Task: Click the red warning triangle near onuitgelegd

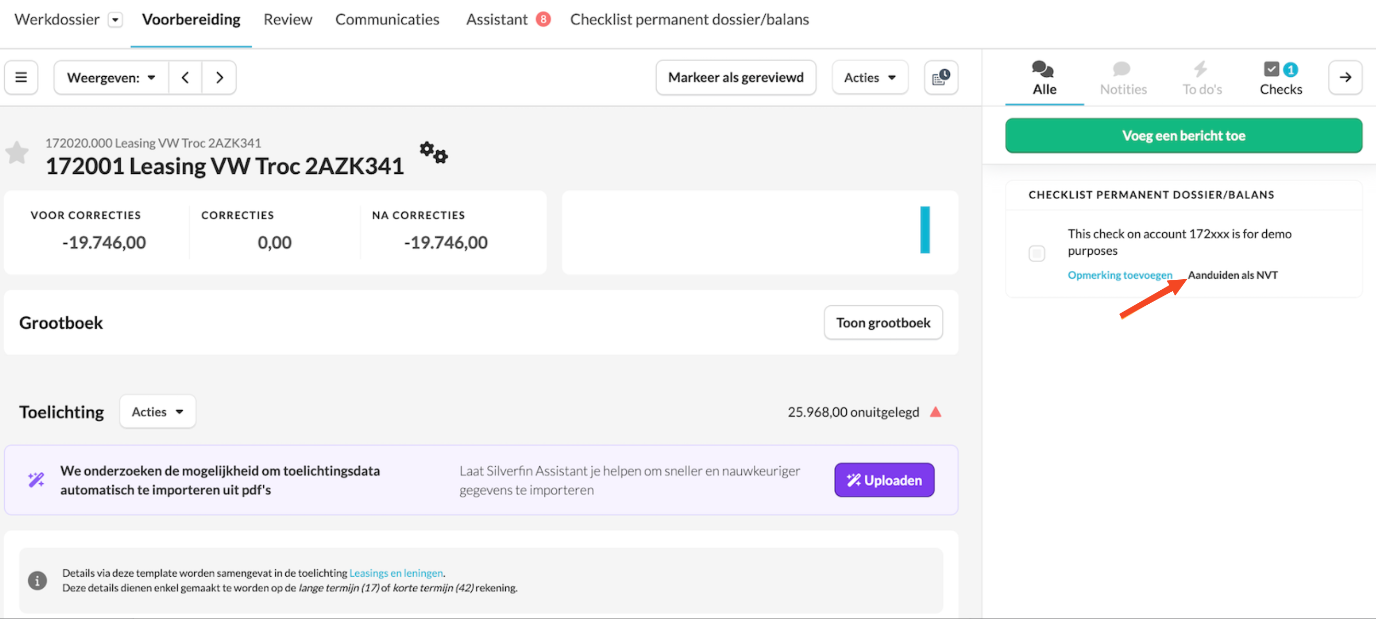Action: 935,411
